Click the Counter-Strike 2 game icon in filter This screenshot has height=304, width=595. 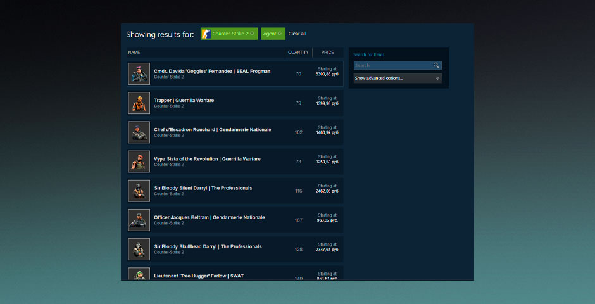tap(206, 34)
